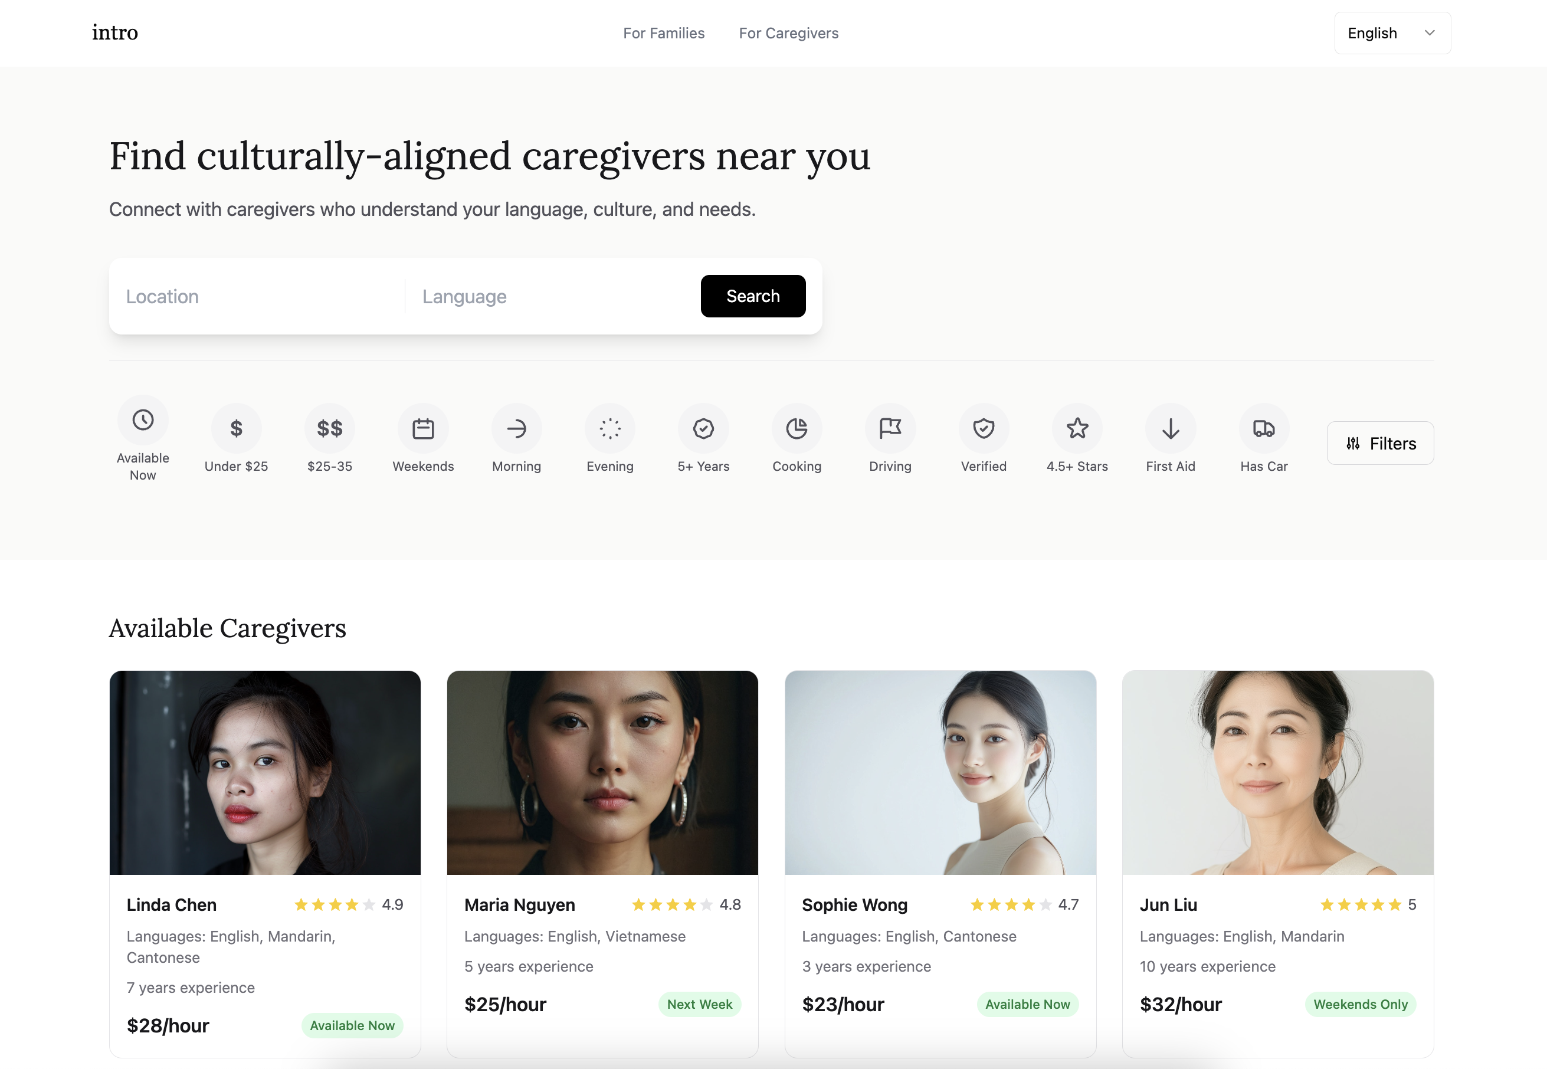Click the Verified shield icon
This screenshot has width=1547, height=1069.
click(x=984, y=429)
